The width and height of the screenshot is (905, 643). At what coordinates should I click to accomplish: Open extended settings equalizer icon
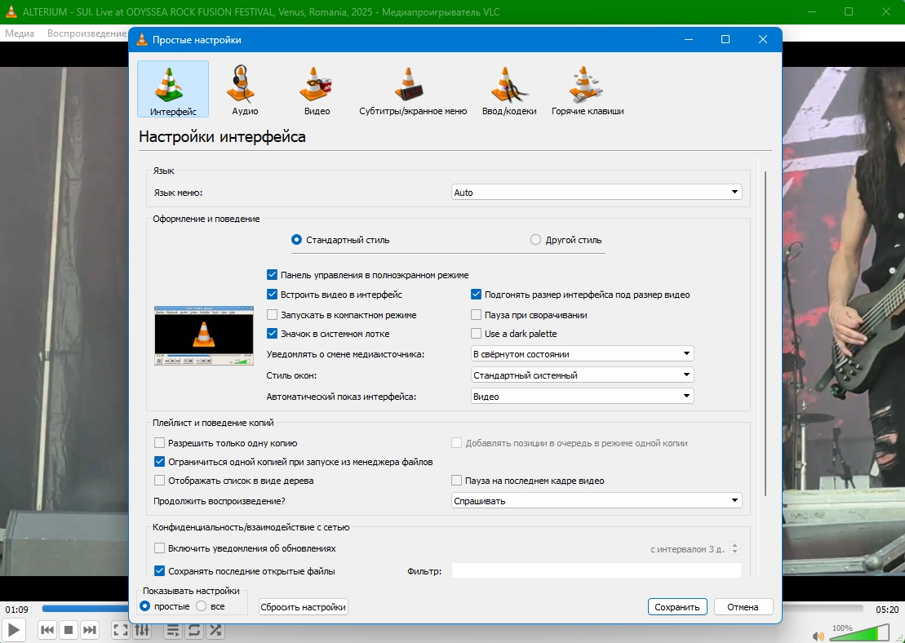pos(141,630)
